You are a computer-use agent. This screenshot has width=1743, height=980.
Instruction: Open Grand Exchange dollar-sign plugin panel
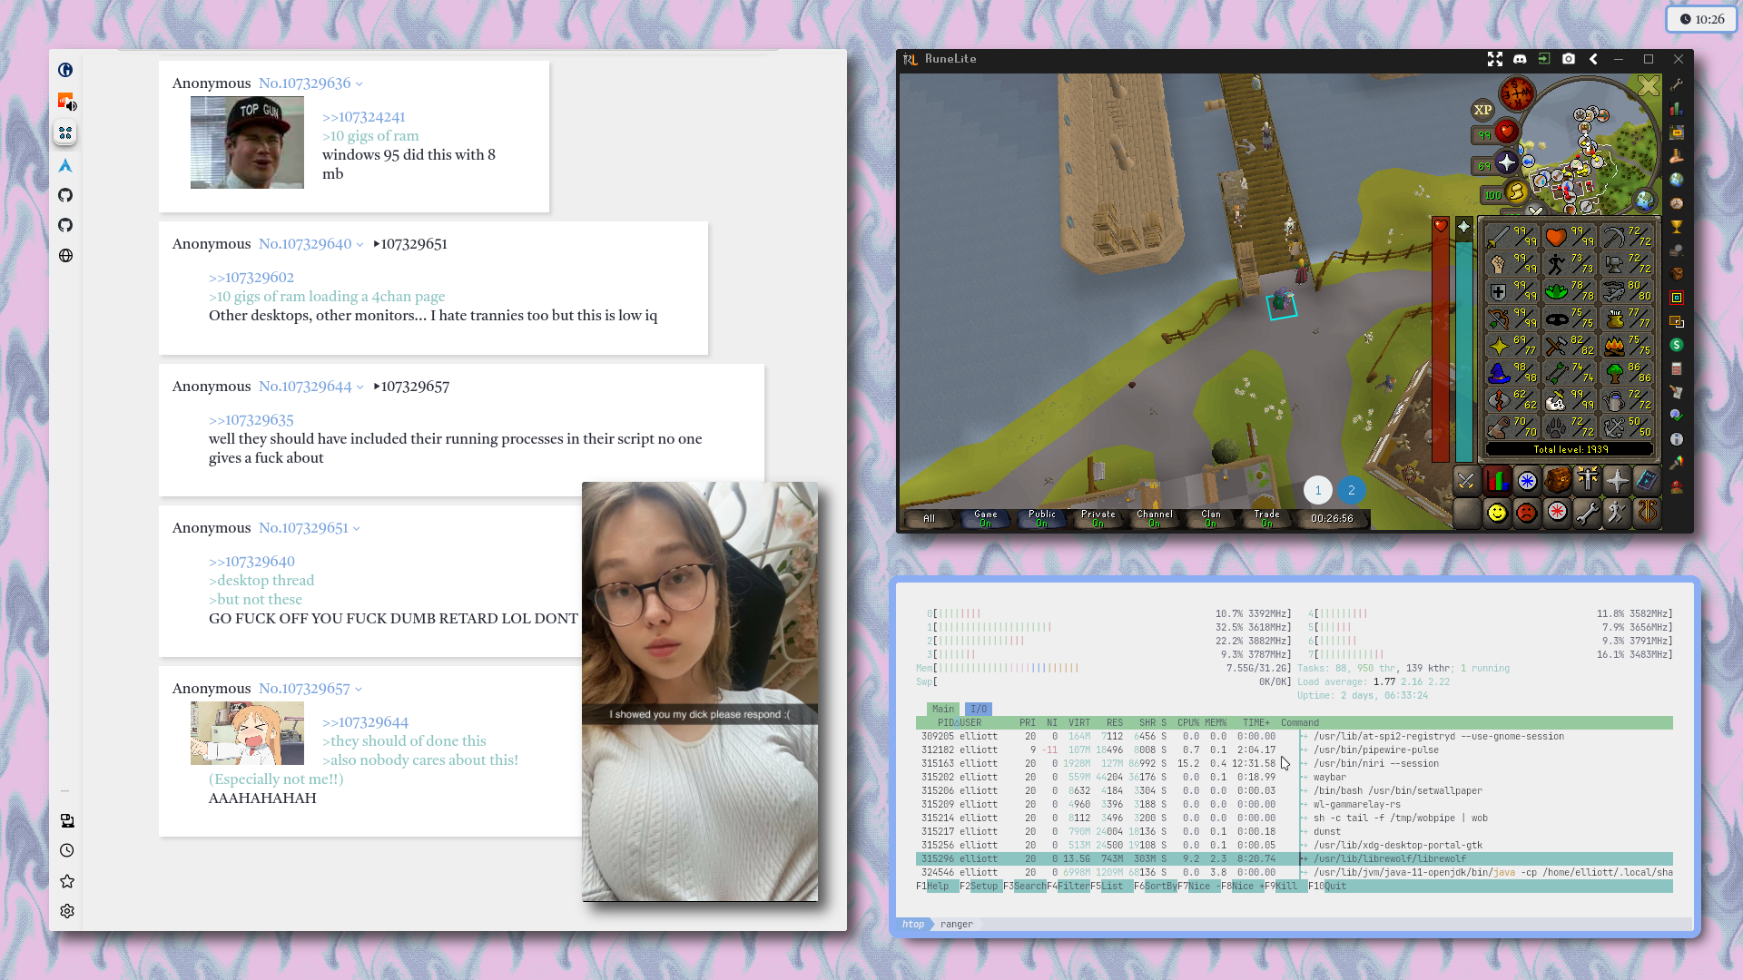point(1677,345)
